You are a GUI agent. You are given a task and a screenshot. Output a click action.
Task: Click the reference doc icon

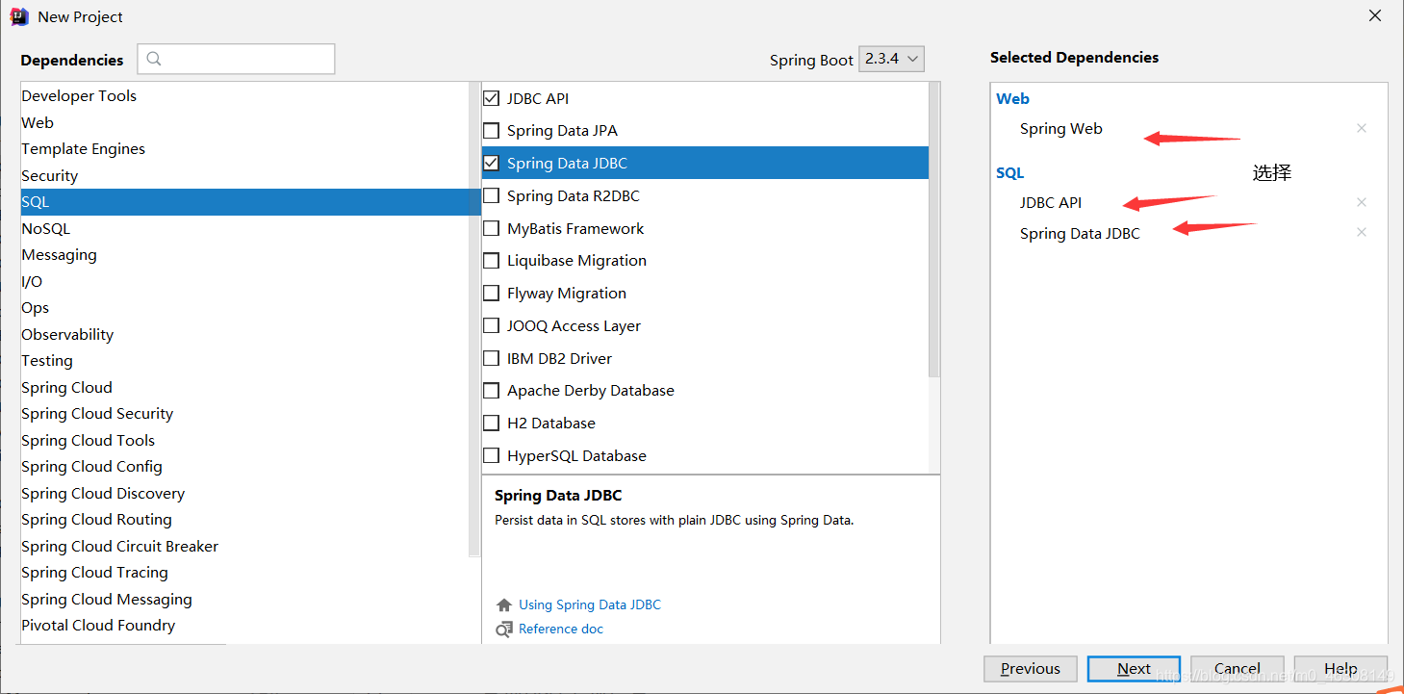click(504, 629)
